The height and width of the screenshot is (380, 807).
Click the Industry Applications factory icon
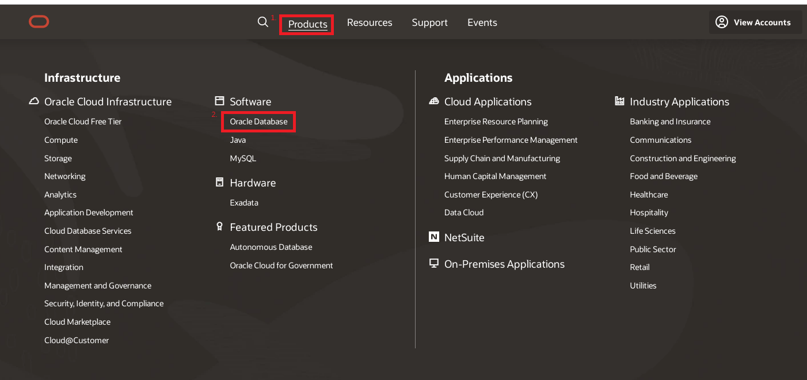tap(619, 101)
